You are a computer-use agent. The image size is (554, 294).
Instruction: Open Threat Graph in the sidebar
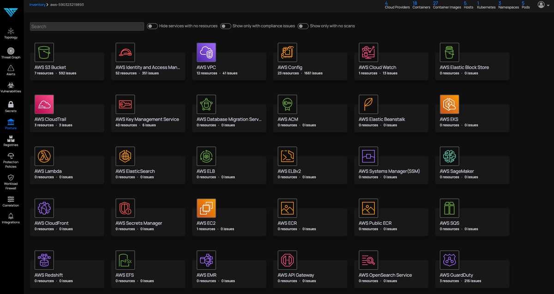point(11,53)
